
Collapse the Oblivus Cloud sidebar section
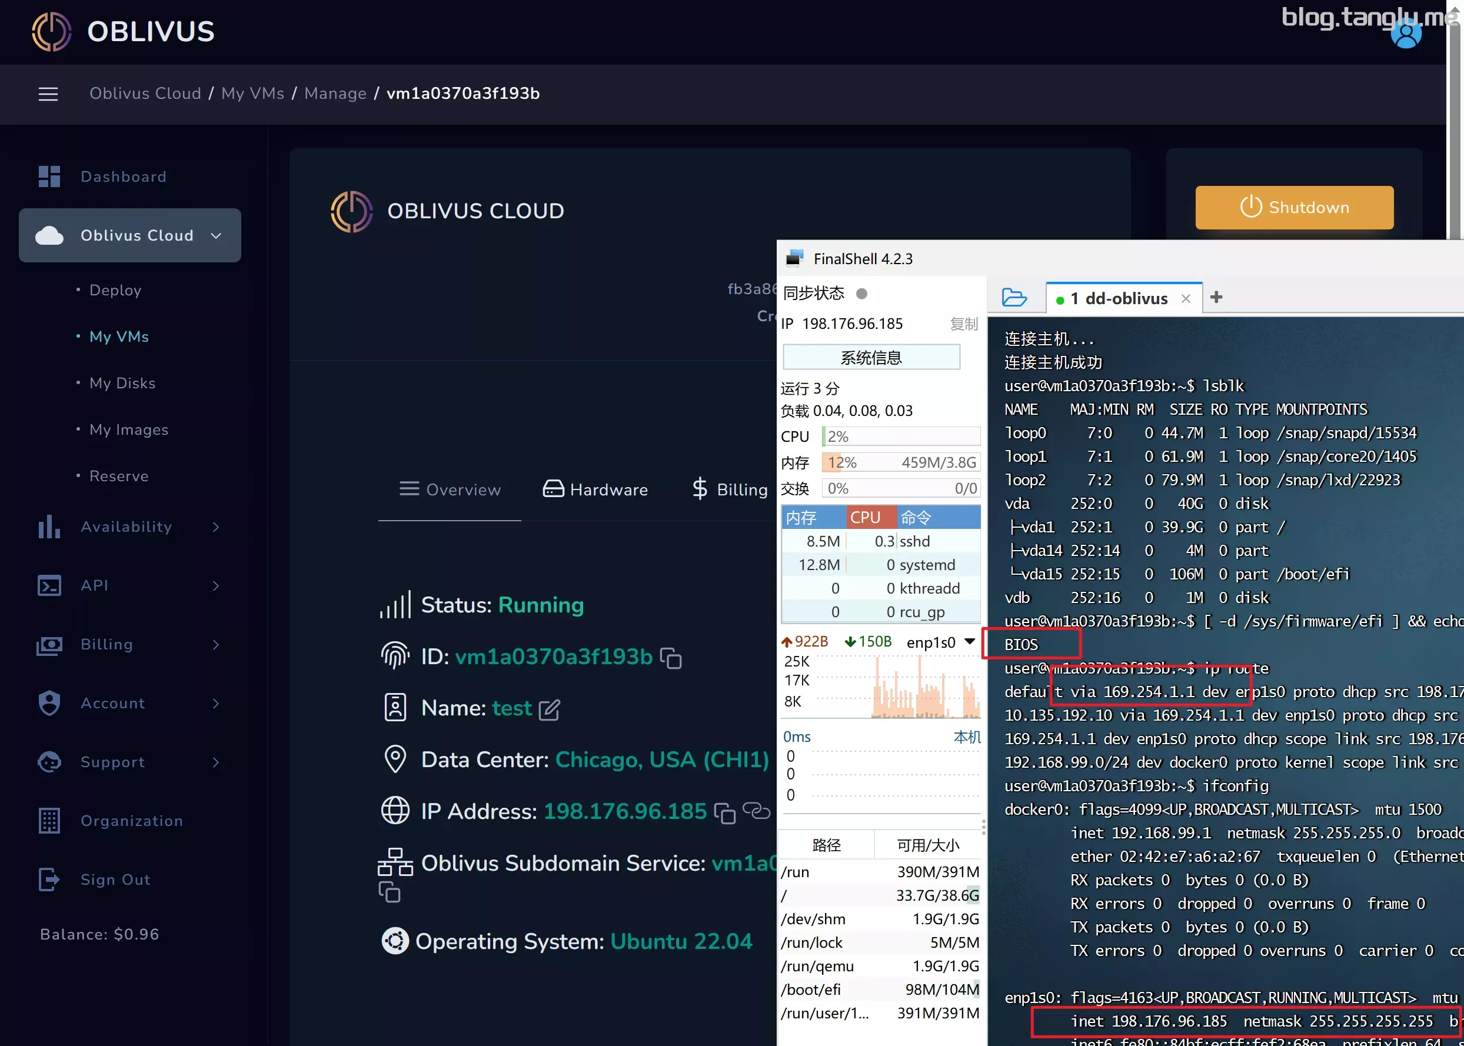[130, 235]
